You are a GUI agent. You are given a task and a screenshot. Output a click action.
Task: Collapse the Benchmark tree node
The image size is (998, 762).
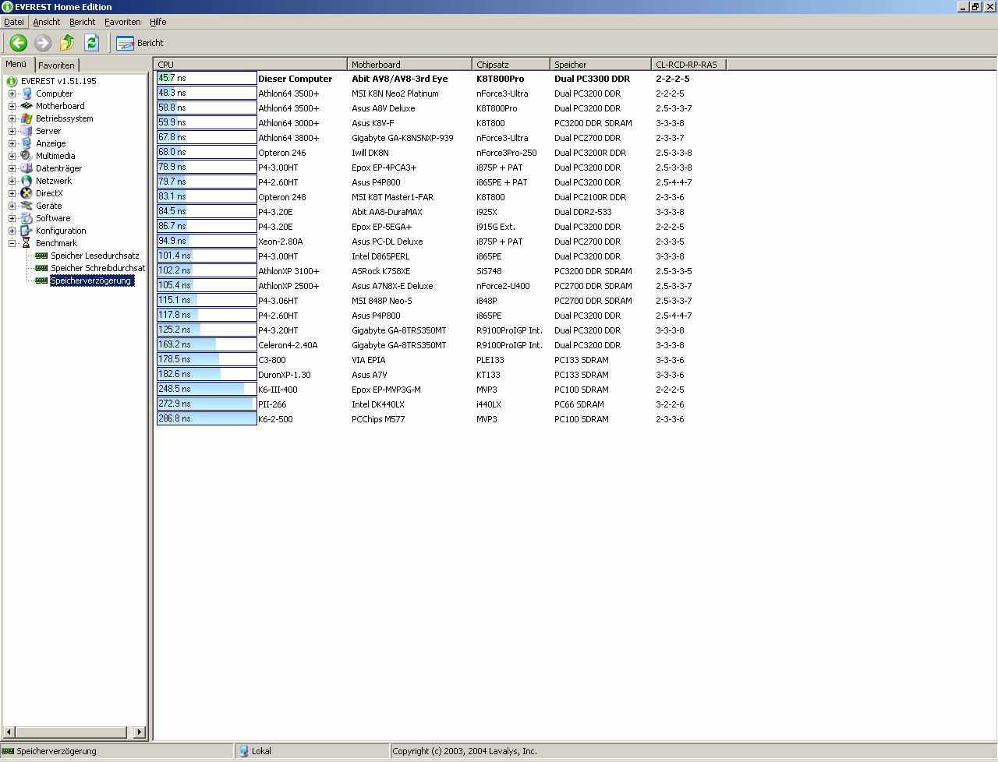click(12, 243)
